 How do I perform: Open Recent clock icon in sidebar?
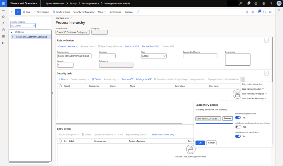[3, 30]
